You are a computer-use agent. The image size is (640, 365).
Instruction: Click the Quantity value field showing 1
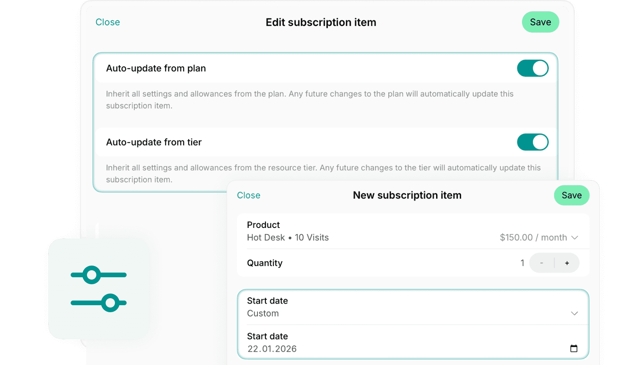[522, 263]
